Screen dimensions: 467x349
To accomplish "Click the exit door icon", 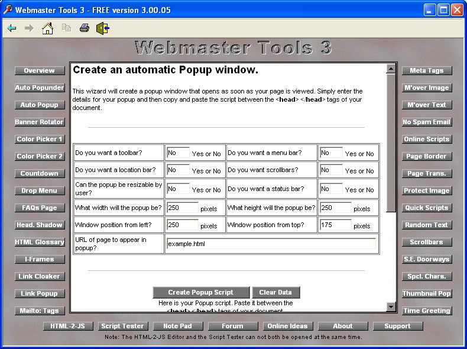I will (103, 28).
